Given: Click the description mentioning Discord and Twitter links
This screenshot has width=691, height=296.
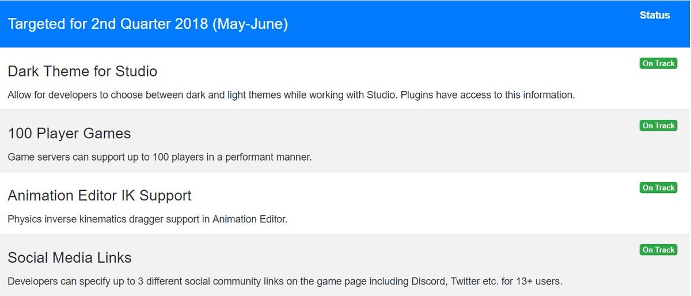Looking at the screenshot, I should pyautogui.click(x=284, y=282).
